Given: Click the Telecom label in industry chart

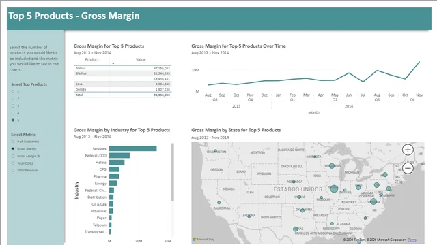Looking at the screenshot, I should click(100, 225).
